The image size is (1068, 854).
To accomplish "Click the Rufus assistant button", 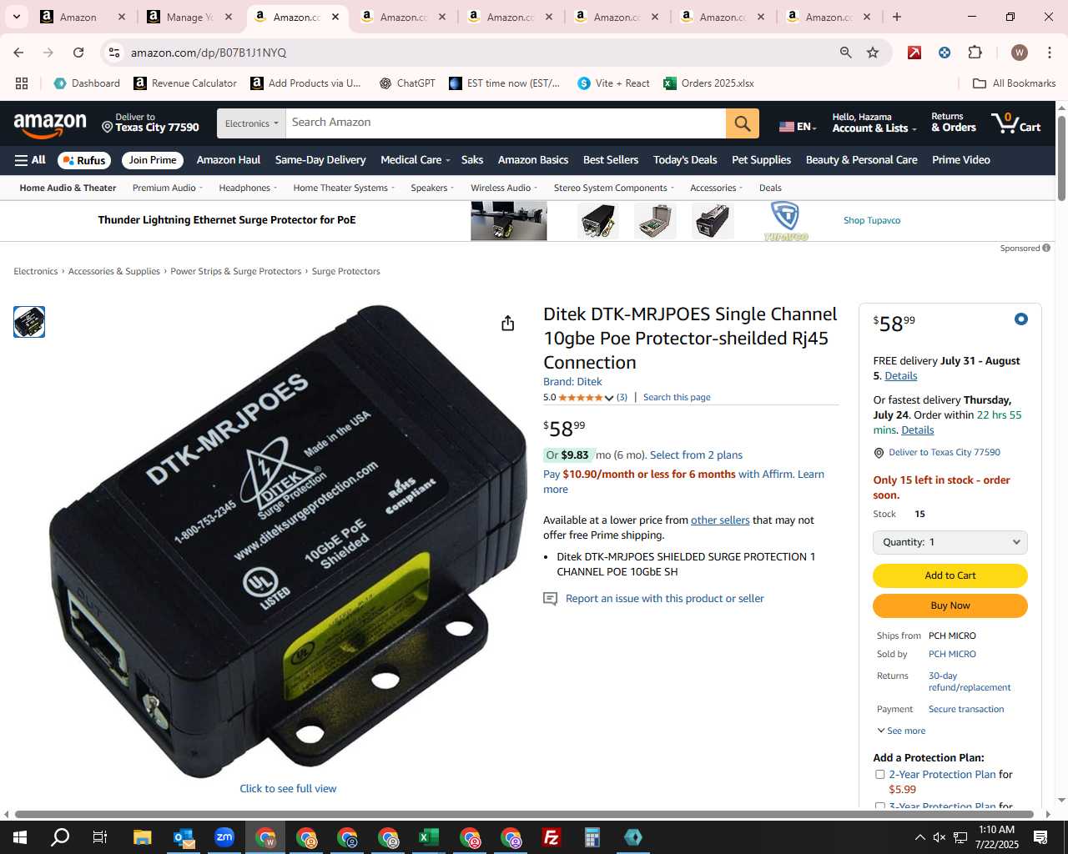I will point(84,160).
